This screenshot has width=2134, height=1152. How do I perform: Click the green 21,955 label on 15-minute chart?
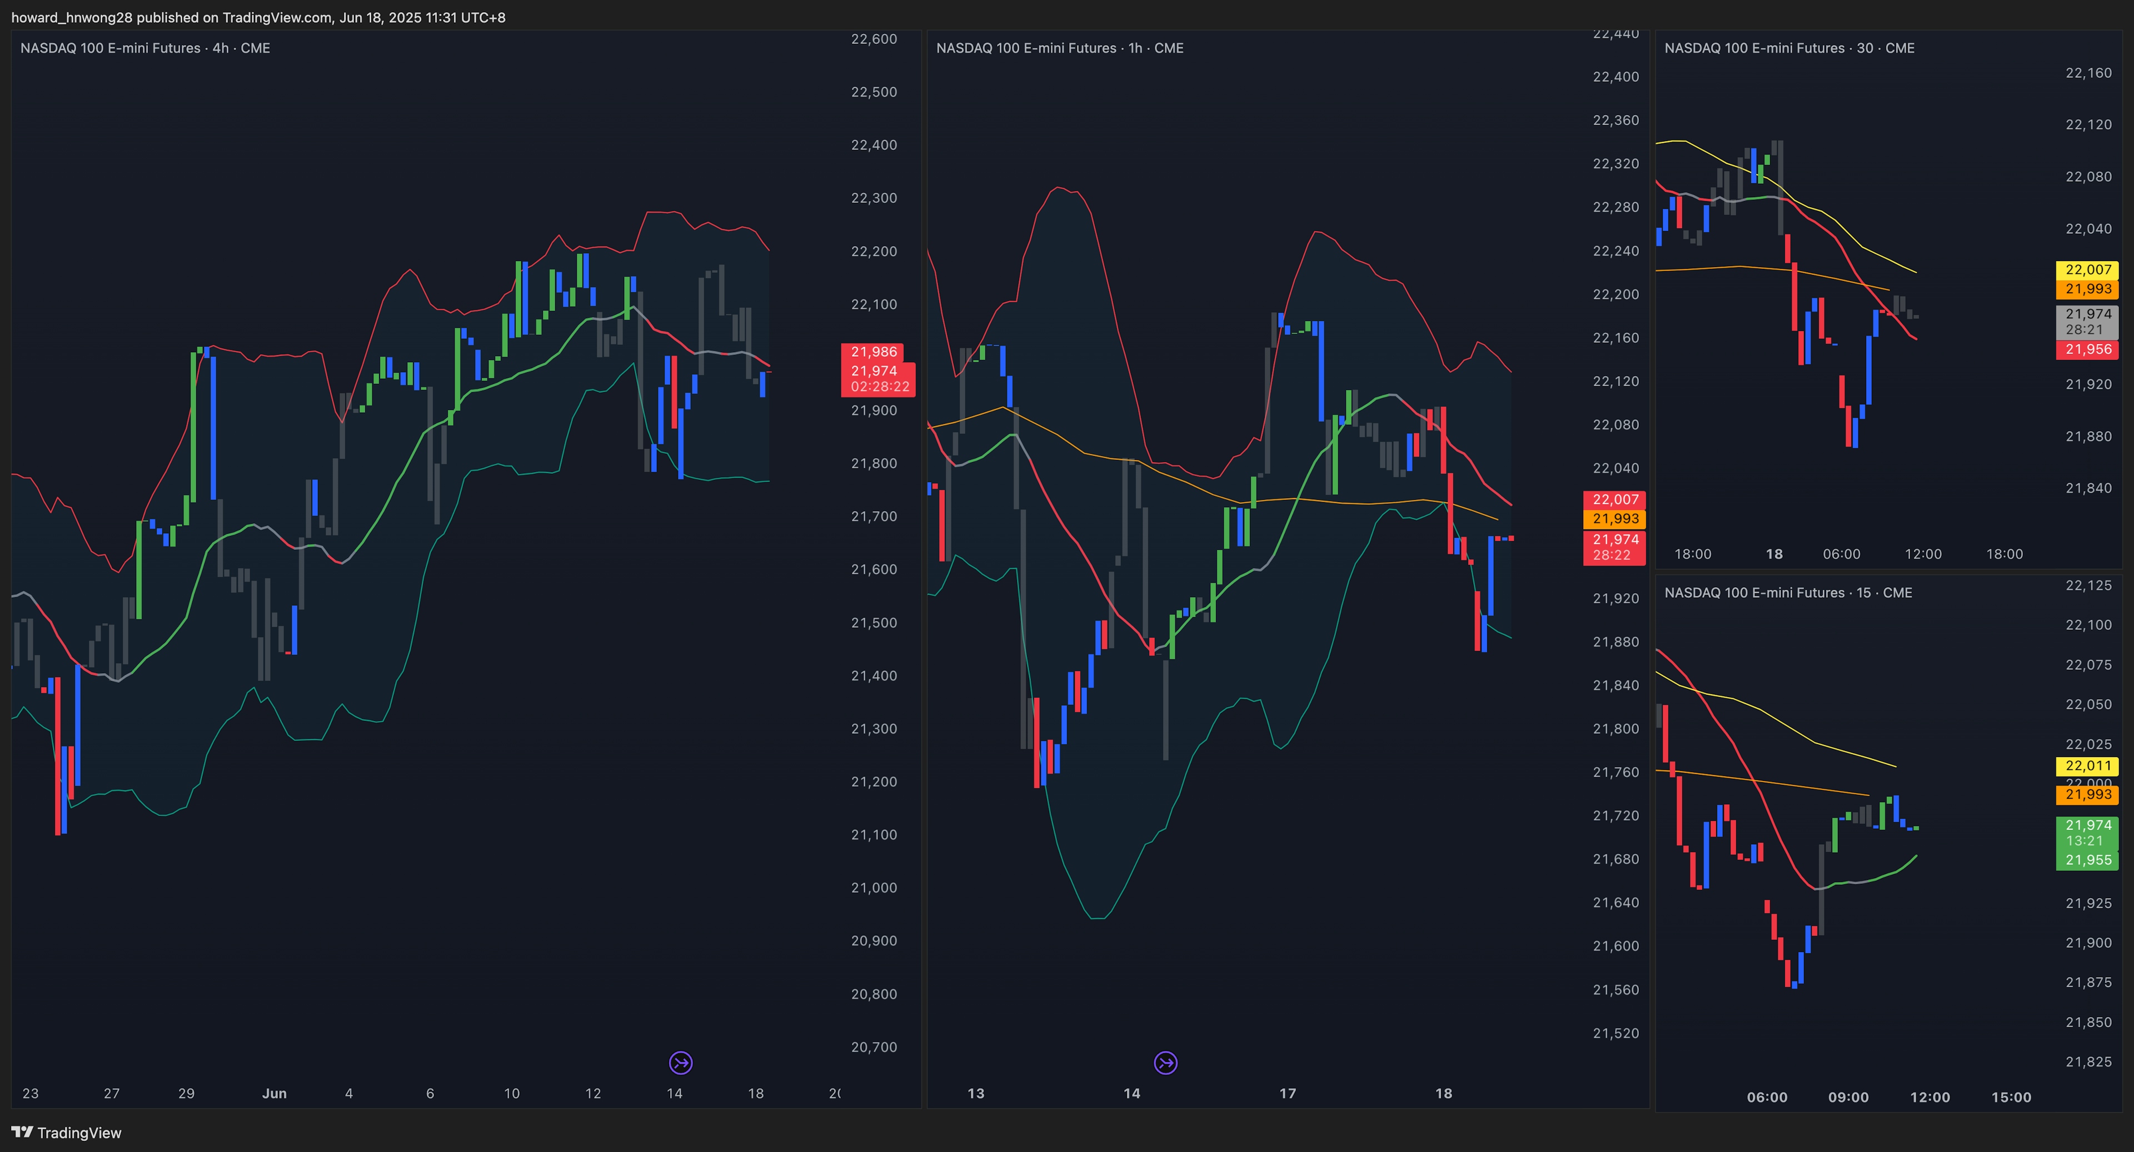point(2088,860)
